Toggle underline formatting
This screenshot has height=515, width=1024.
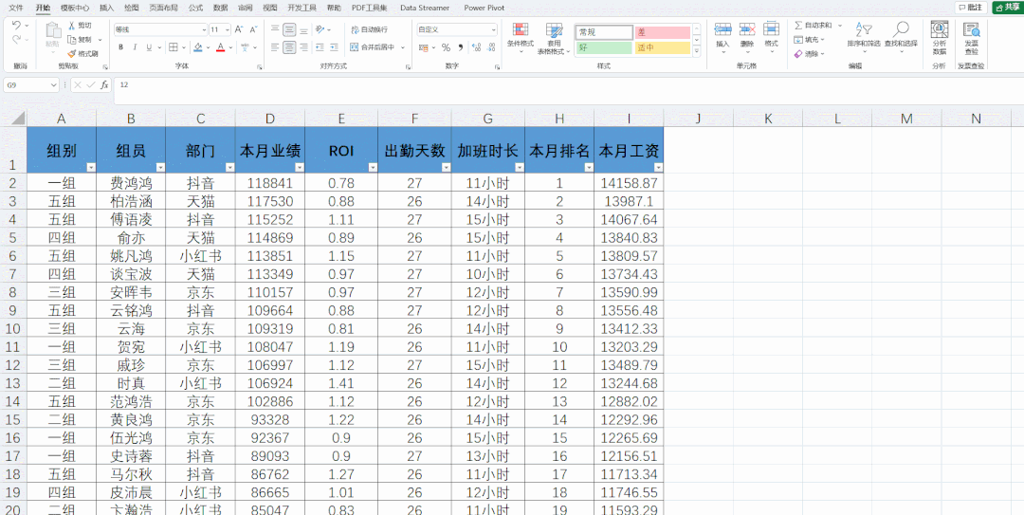point(149,47)
